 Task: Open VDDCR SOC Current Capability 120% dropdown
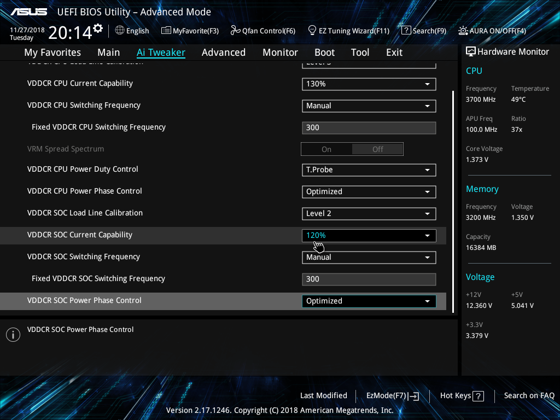(x=369, y=235)
